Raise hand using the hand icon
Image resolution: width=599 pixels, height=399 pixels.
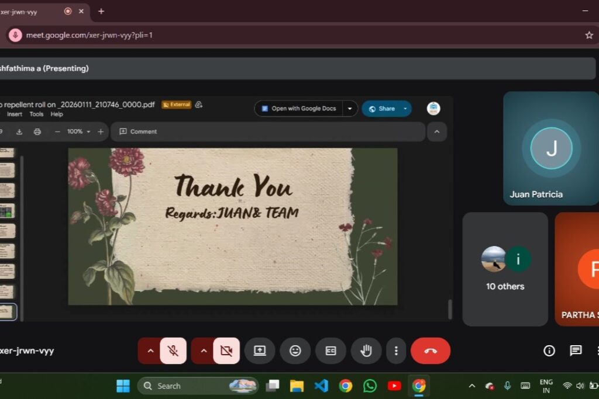tap(366, 351)
